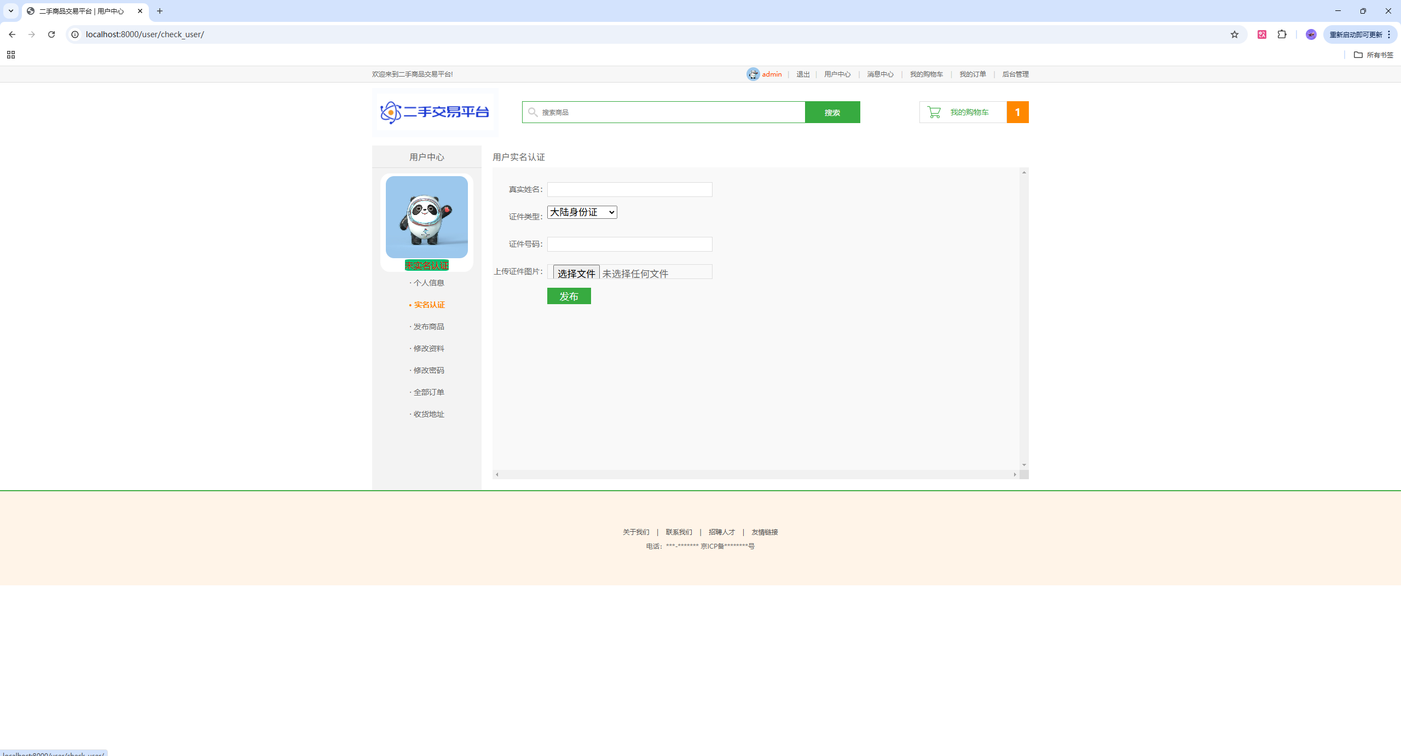1401x756 pixels.
Task: View site information icon in address bar
Action: (76, 34)
